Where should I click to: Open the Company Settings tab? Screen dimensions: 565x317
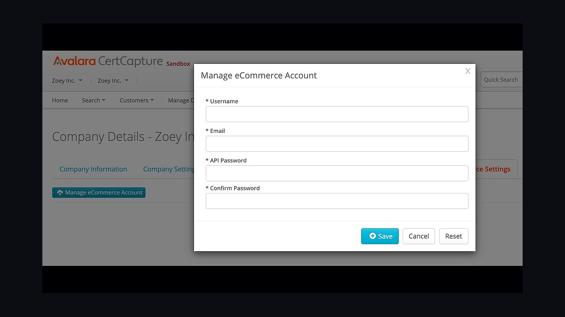coord(169,169)
